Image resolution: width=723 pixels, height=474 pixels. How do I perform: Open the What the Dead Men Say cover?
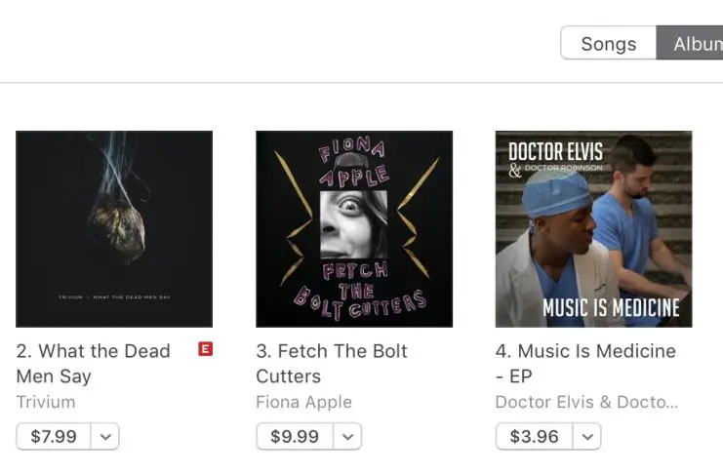point(114,229)
